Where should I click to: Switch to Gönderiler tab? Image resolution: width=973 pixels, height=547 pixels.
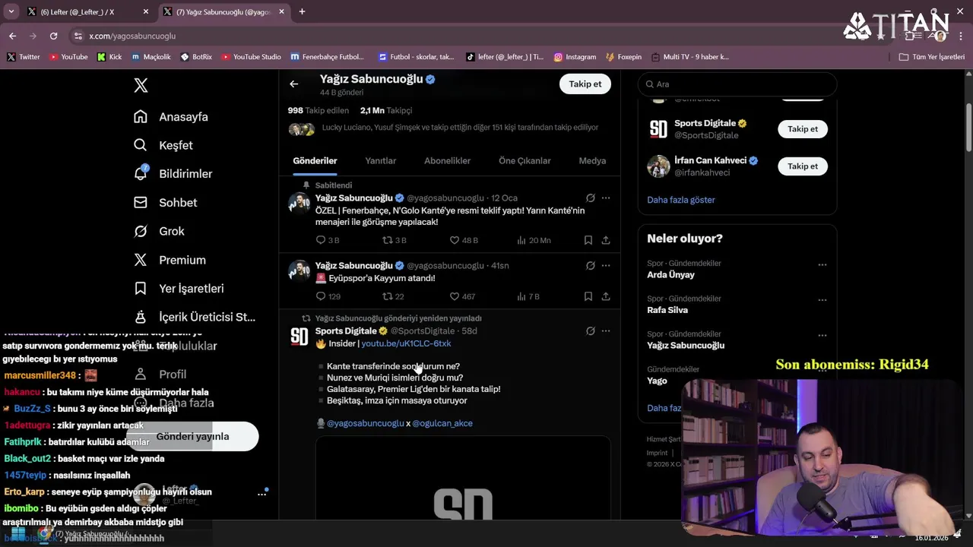click(x=315, y=161)
